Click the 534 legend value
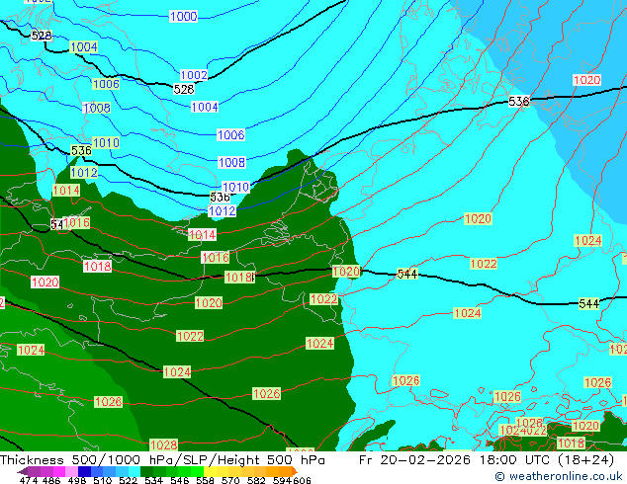627x484 pixels. [x=153, y=480]
